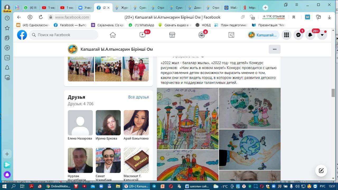The height and width of the screenshot is (190, 338).
Task: Open Арай Бакытовна friend profile
Action: (136, 123)
